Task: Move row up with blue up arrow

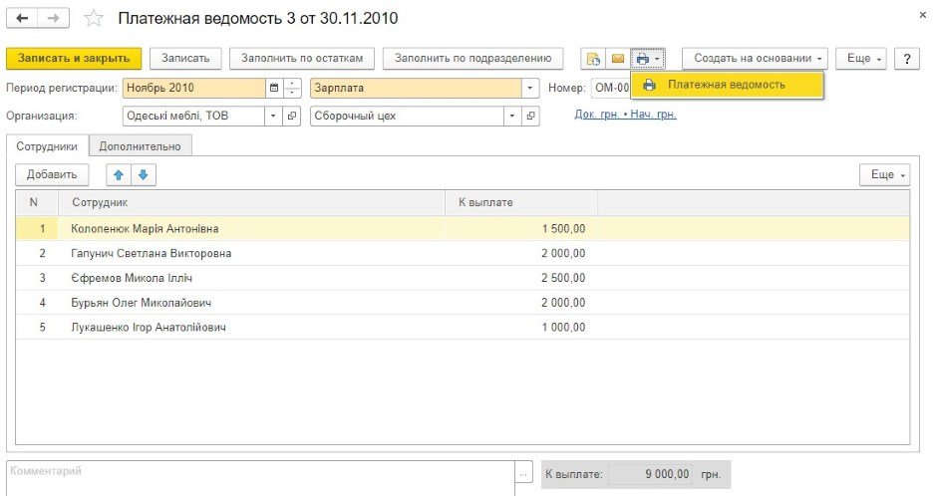Action: (119, 174)
